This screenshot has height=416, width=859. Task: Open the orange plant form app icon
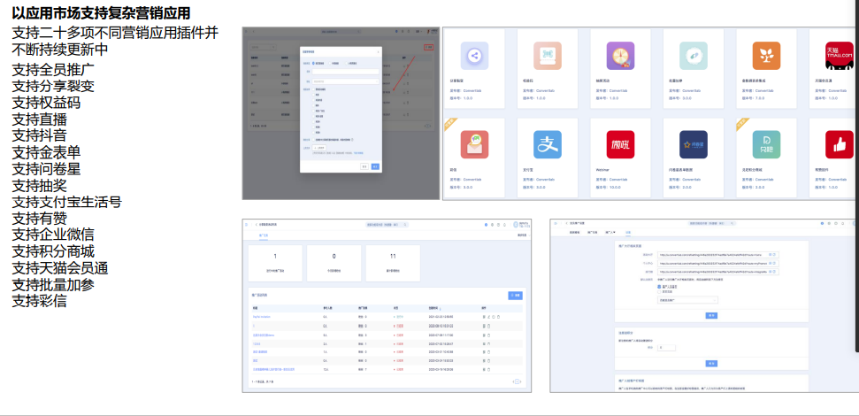(x=765, y=56)
